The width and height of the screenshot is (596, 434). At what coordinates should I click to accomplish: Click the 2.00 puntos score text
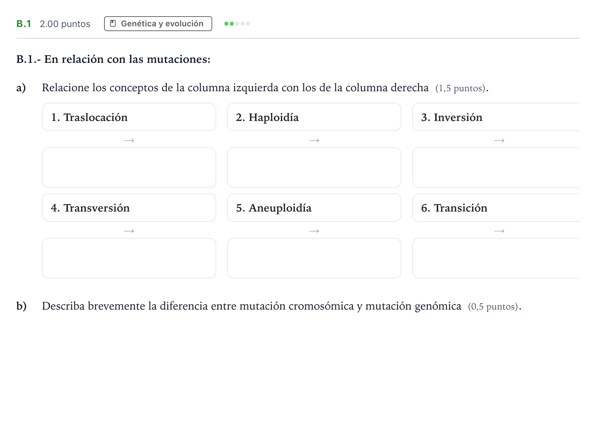(x=65, y=24)
